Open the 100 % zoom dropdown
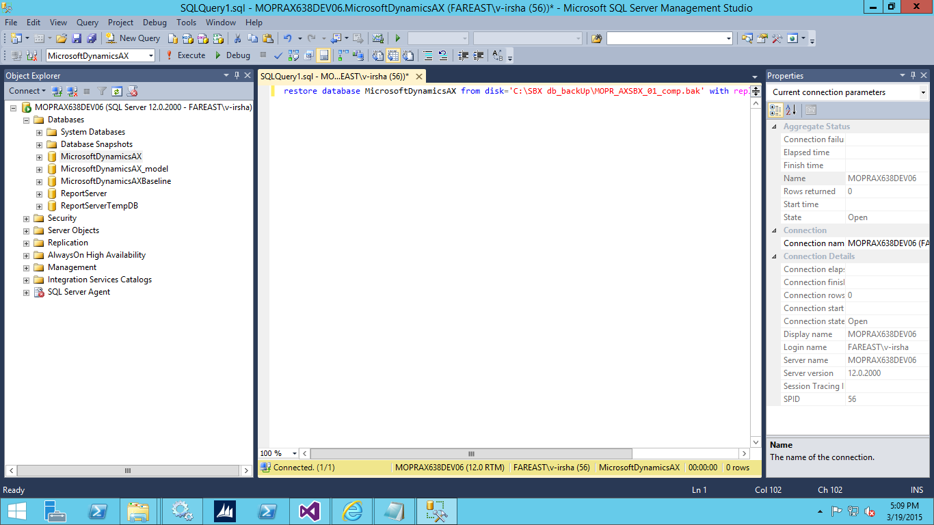934x525 pixels. click(295, 453)
